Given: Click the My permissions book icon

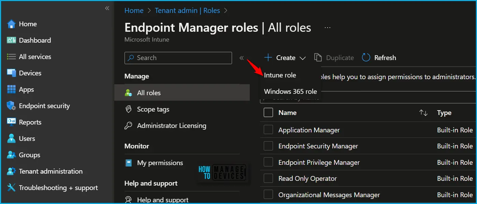Looking at the screenshot, I should point(129,163).
